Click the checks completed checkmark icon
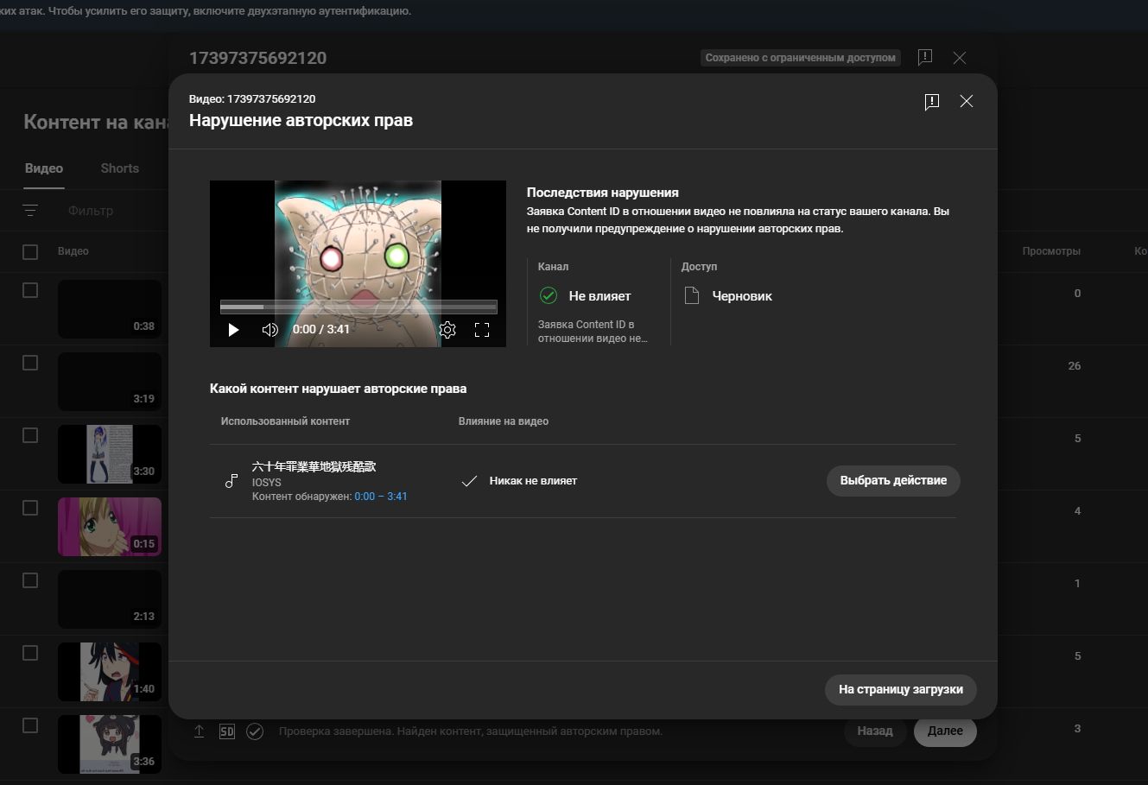1148x785 pixels. tap(255, 731)
